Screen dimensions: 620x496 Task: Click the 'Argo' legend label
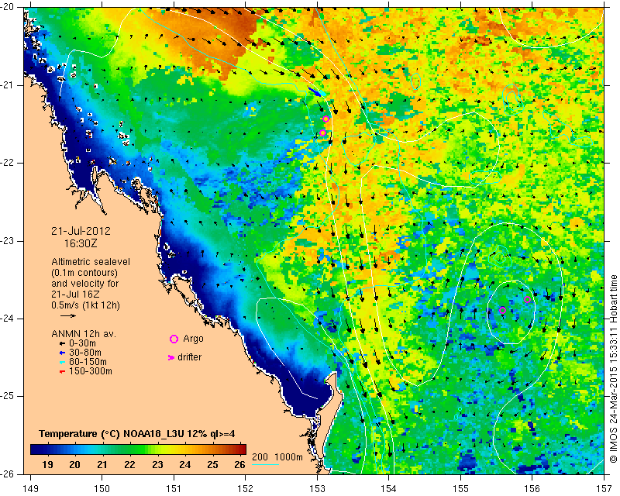(193, 339)
